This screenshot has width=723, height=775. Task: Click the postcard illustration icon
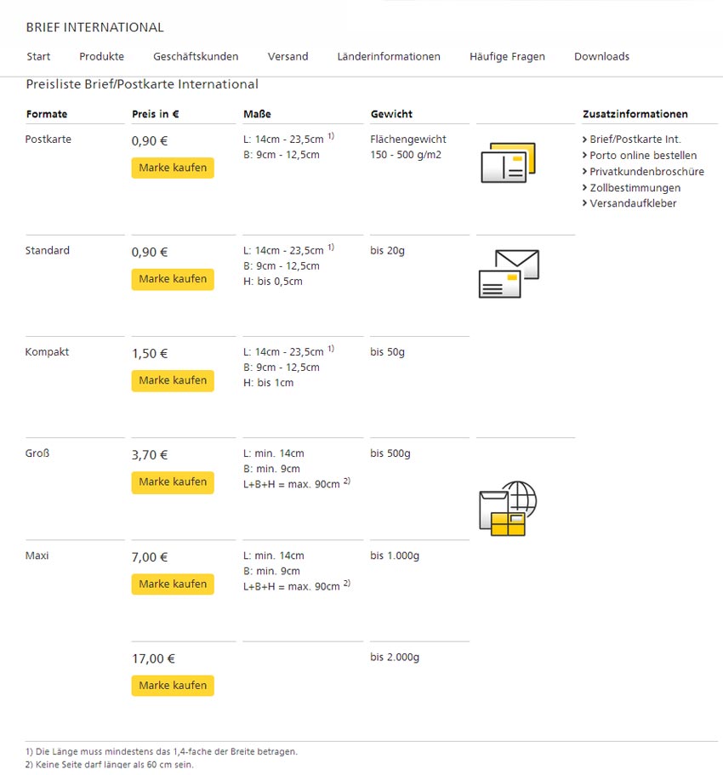[x=508, y=162]
